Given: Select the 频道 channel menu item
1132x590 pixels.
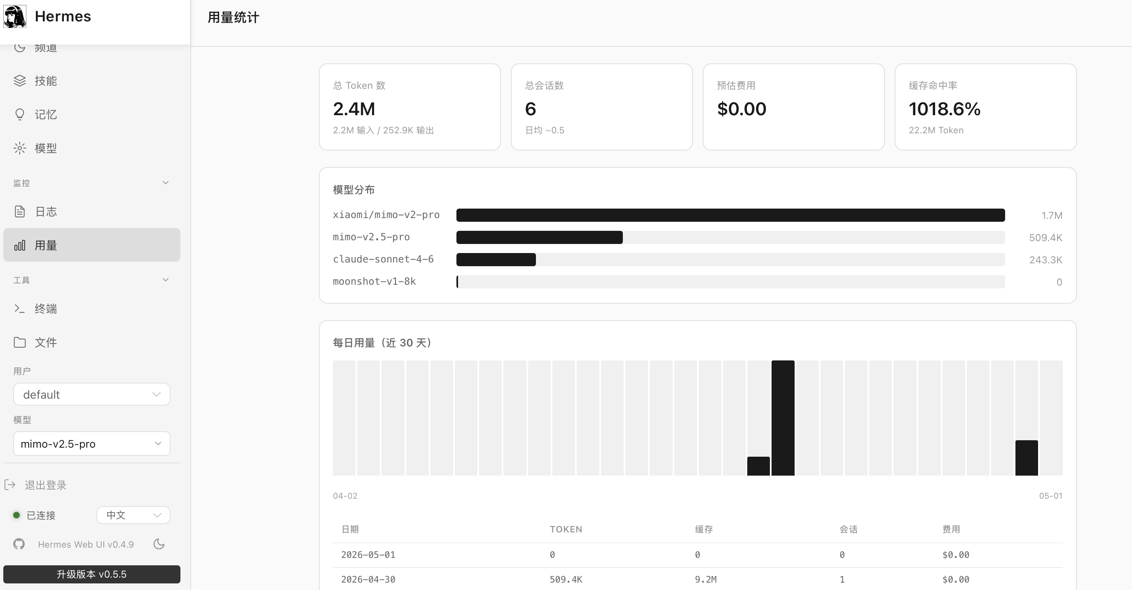Looking at the screenshot, I should [x=92, y=47].
